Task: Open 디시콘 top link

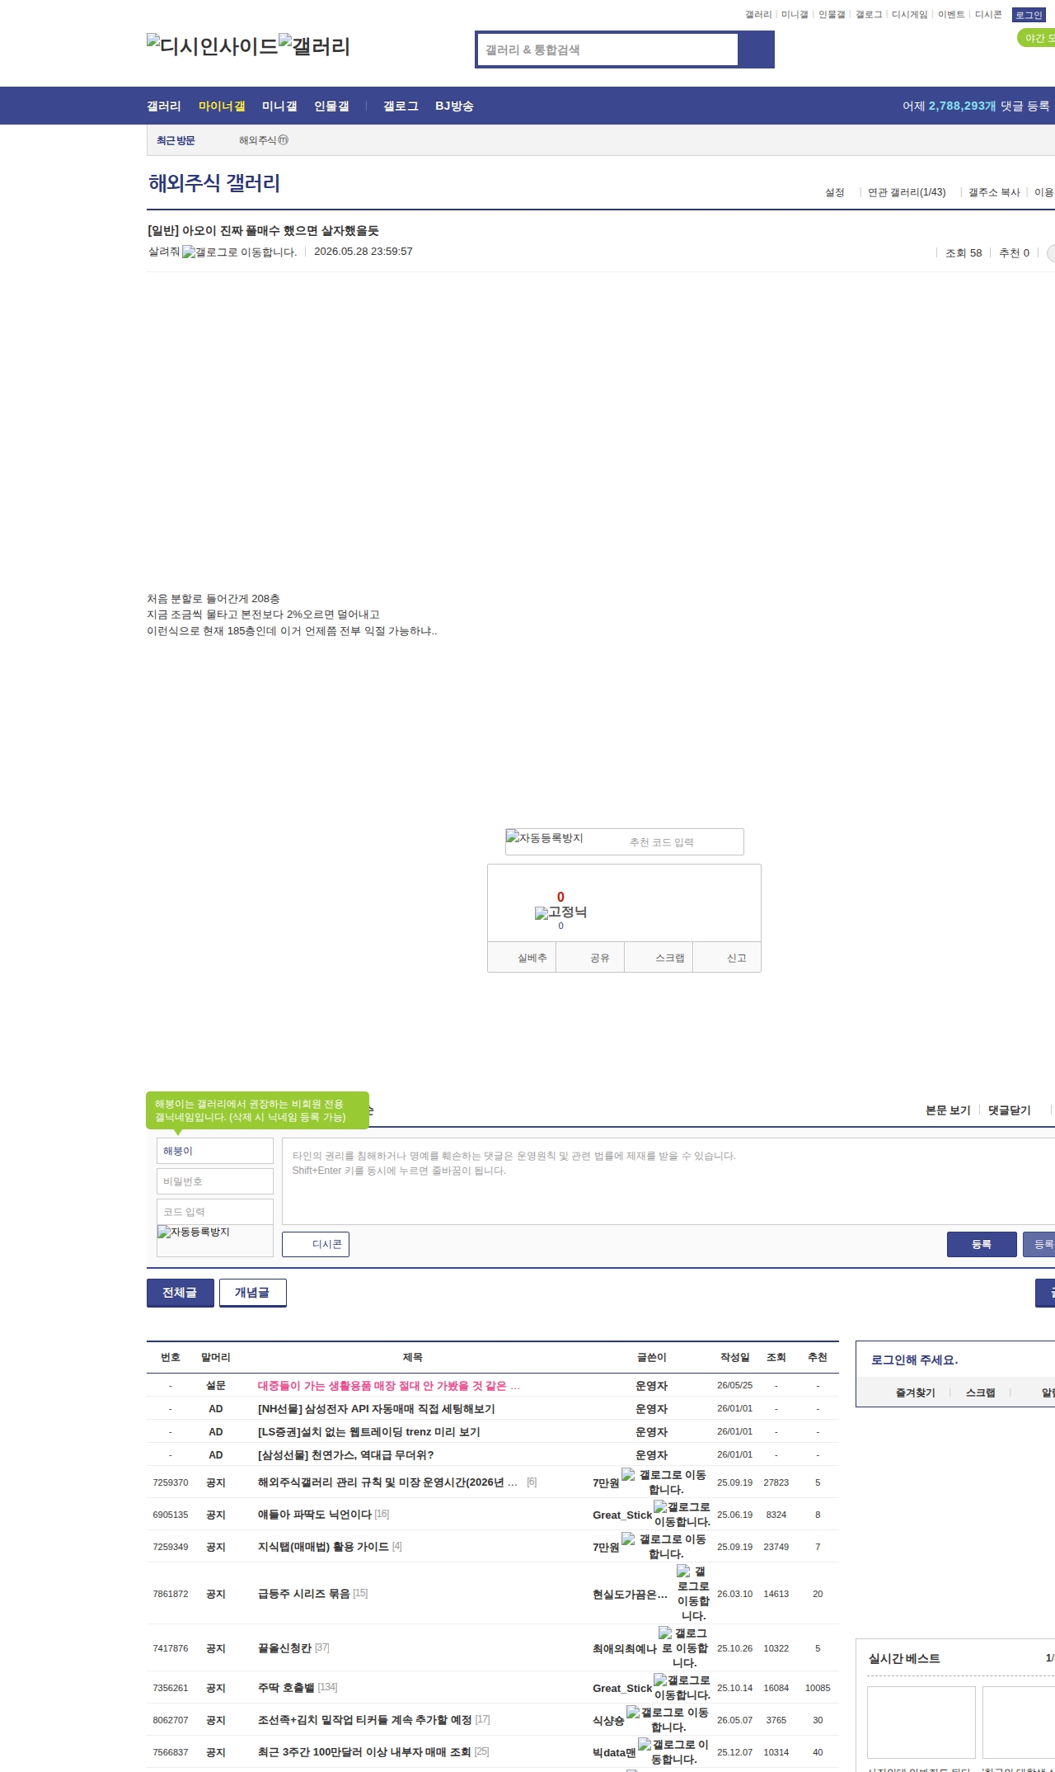Action: pyautogui.click(x=988, y=15)
